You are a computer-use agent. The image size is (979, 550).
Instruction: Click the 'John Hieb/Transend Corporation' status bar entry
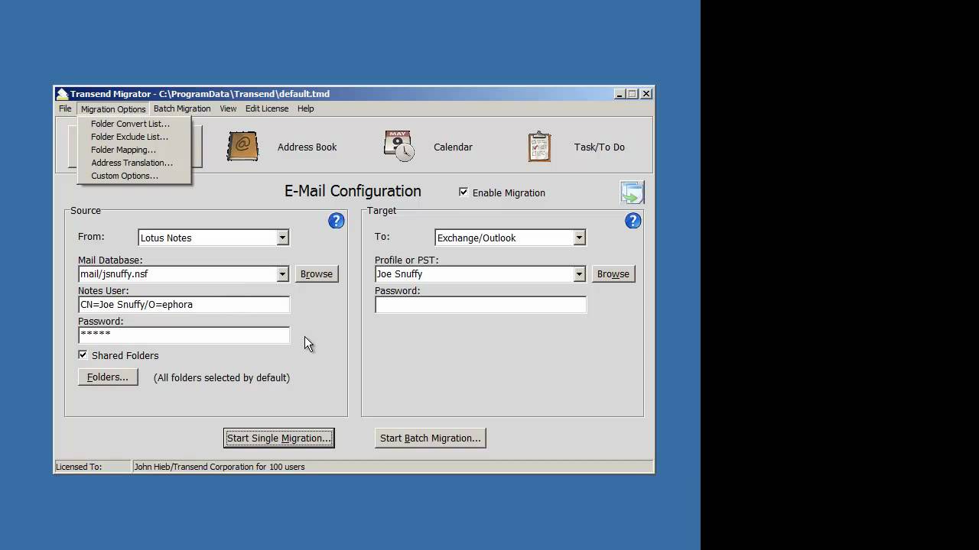[220, 467]
